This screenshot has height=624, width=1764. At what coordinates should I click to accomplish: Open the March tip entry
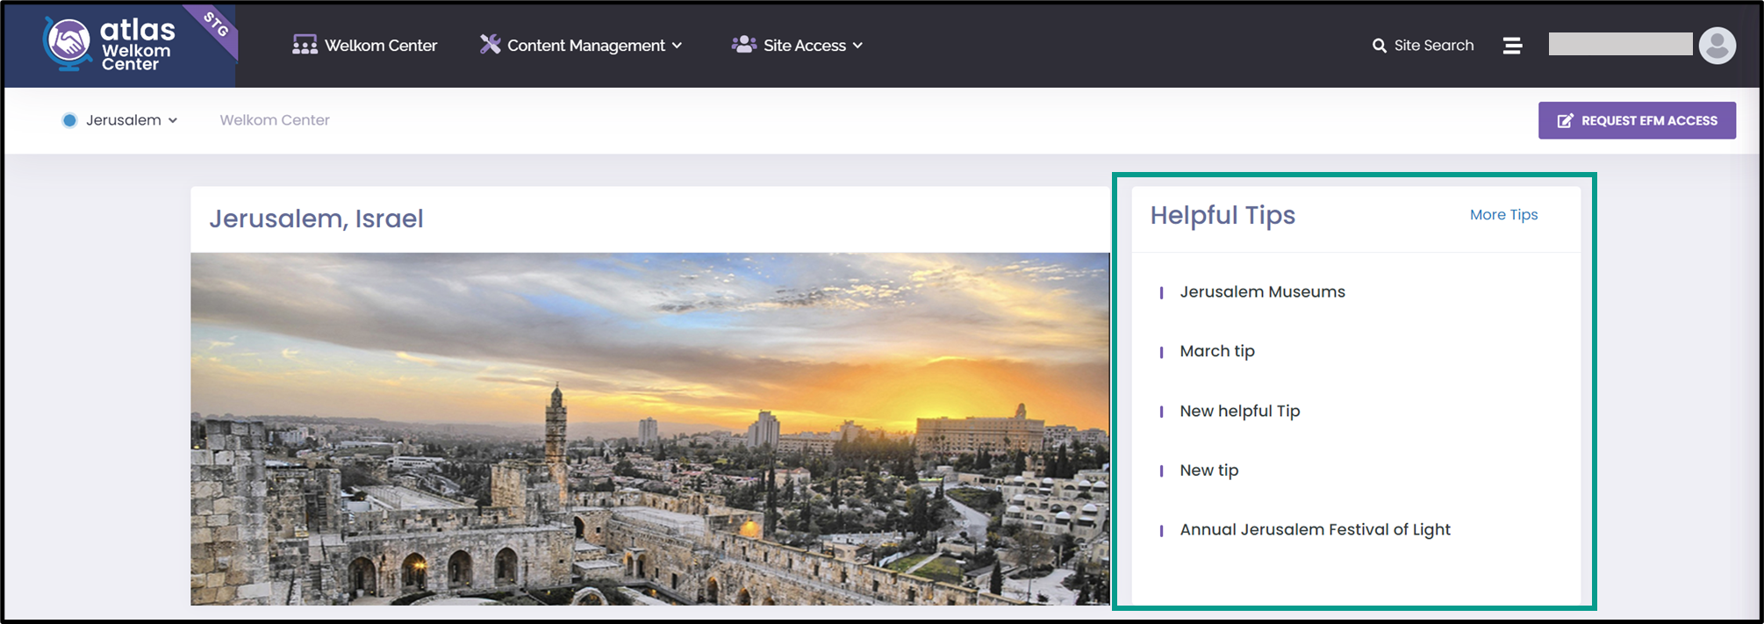1217,352
